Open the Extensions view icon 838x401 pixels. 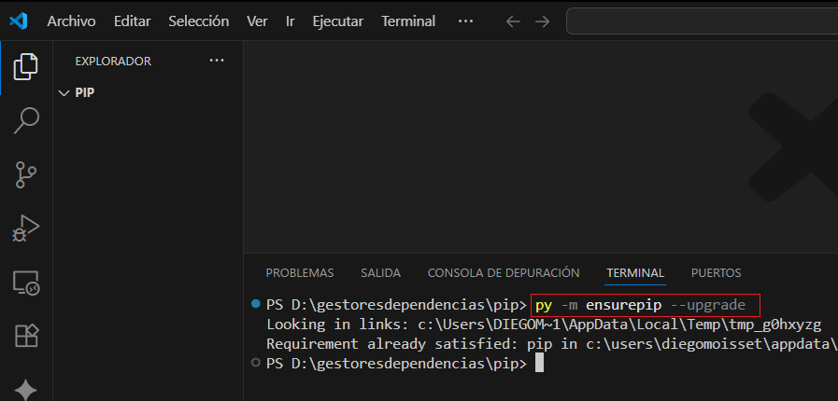coord(26,336)
